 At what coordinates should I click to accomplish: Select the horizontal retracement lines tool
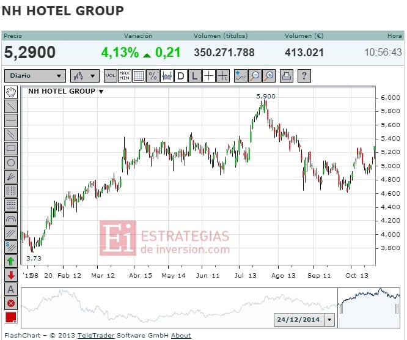[x=11, y=205]
